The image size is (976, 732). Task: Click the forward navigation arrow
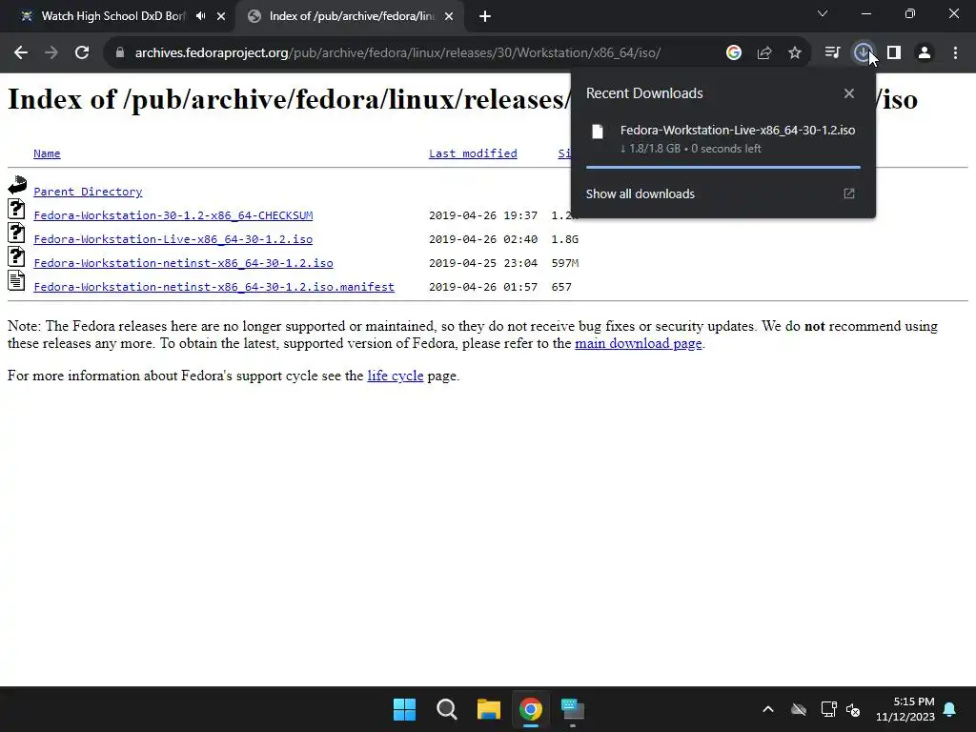pos(51,53)
